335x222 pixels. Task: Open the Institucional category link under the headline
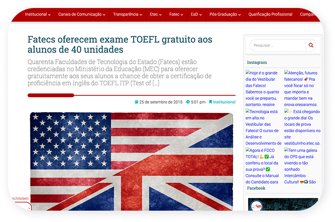coord(224,102)
